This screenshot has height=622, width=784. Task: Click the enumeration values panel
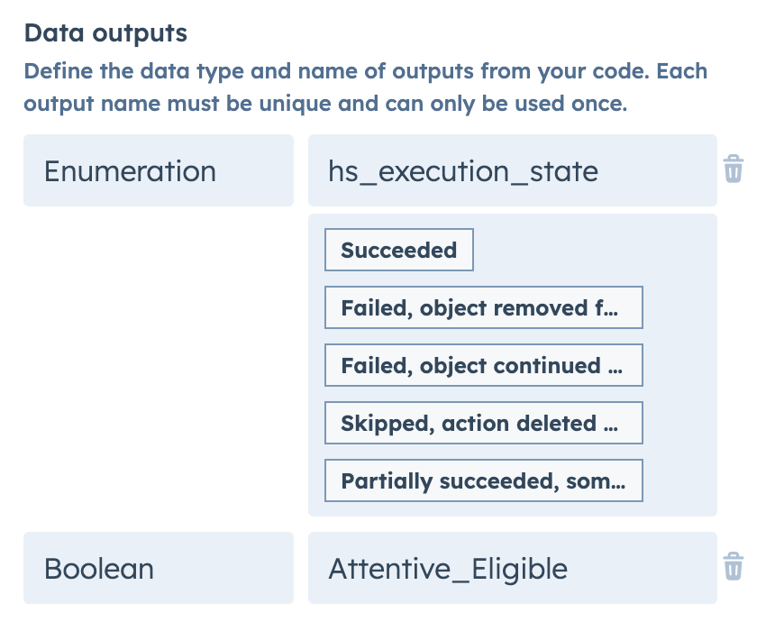coord(512,364)
